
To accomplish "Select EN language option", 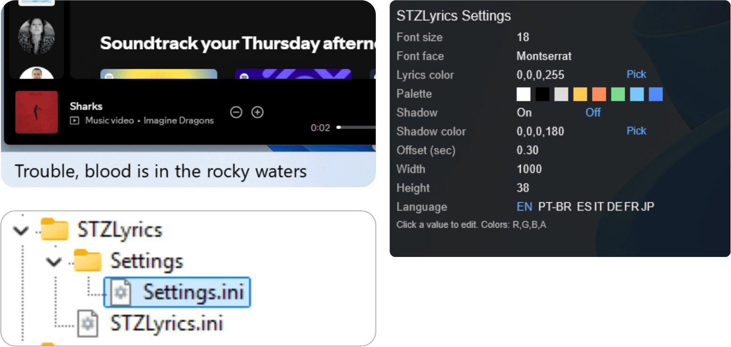I will click(524, 207).
